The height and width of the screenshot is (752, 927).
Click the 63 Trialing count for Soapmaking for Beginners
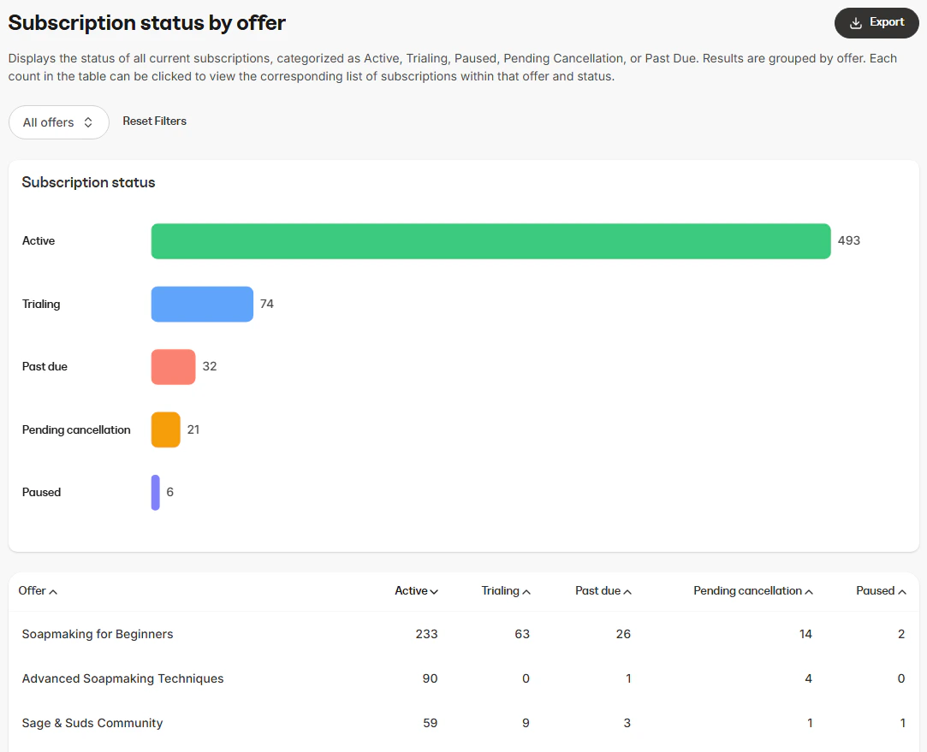[522, 634]
